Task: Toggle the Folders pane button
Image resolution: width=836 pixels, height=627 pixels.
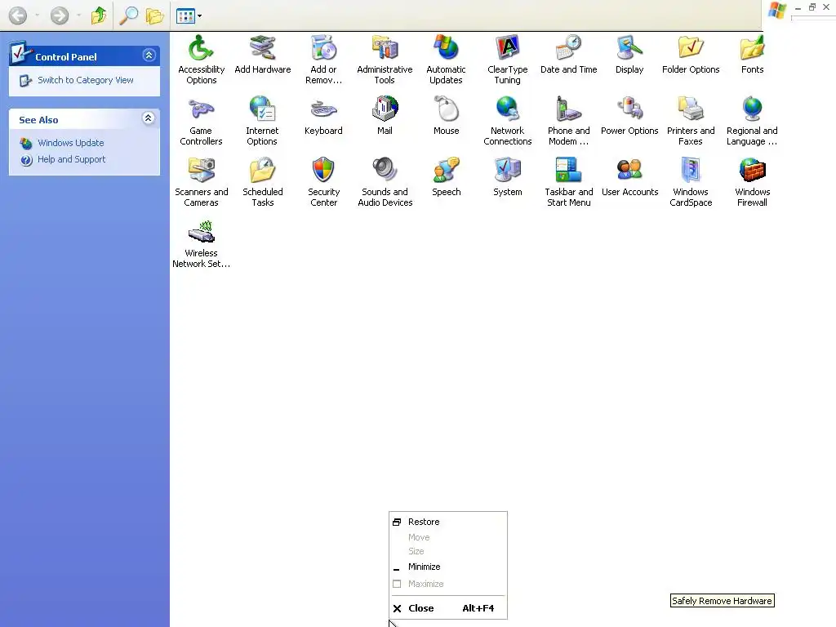Action: tap(154, 16)
